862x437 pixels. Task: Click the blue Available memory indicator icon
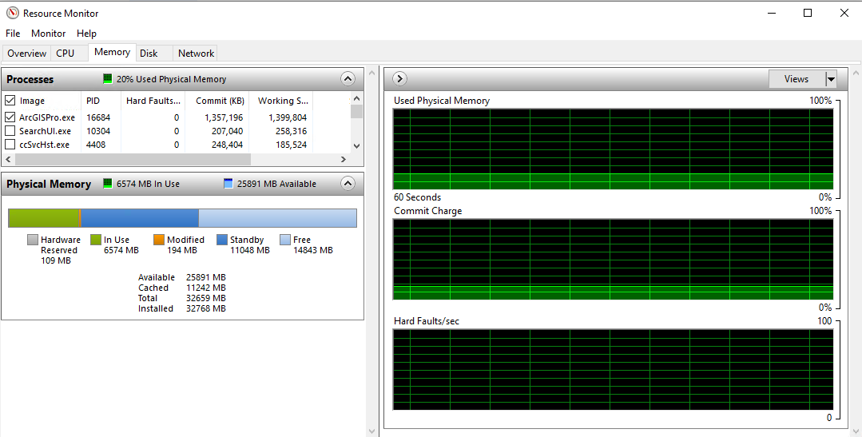[x=228, y=184]
